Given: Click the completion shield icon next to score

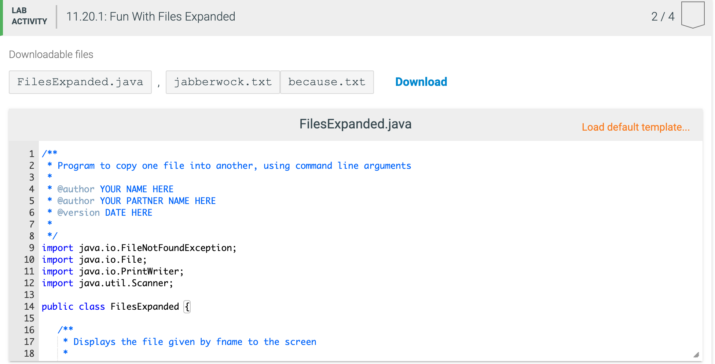Looking at the screenshot, I should click(693, 15).
